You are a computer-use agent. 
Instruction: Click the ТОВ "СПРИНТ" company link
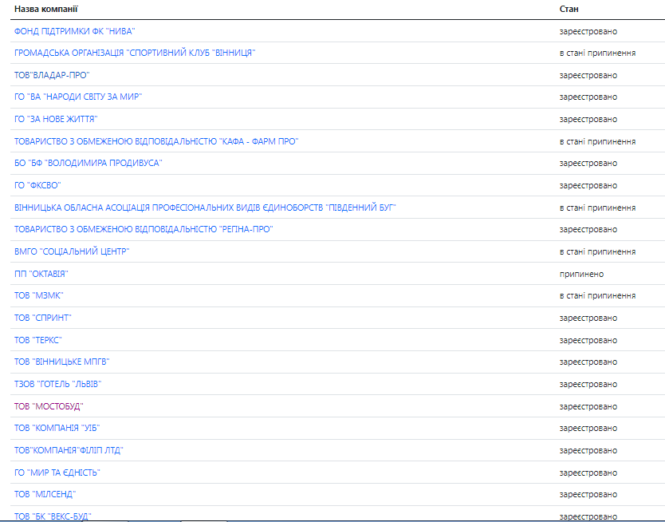click(43, 318)
